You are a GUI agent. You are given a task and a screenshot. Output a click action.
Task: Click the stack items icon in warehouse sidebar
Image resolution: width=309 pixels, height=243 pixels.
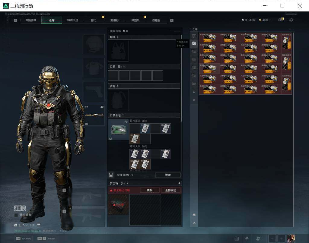click(x=194, y=215)
